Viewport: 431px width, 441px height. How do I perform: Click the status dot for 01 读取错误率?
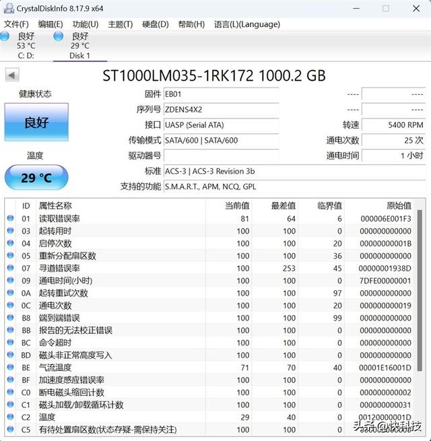(10, 218)
